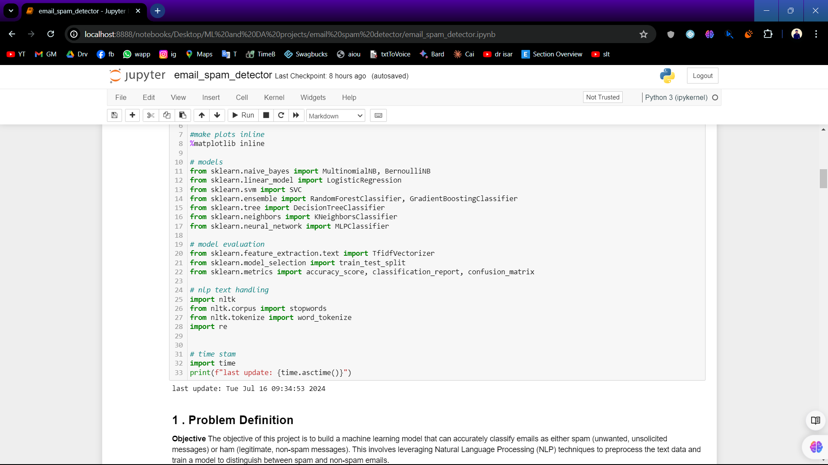Screen dimensions: 828x465
Task: Save notebook with the floppy disk icon
Action: 114,115
